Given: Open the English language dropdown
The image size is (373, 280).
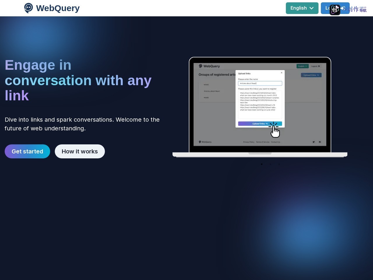Looking at the screenshot, I should (x=302, y=8).
